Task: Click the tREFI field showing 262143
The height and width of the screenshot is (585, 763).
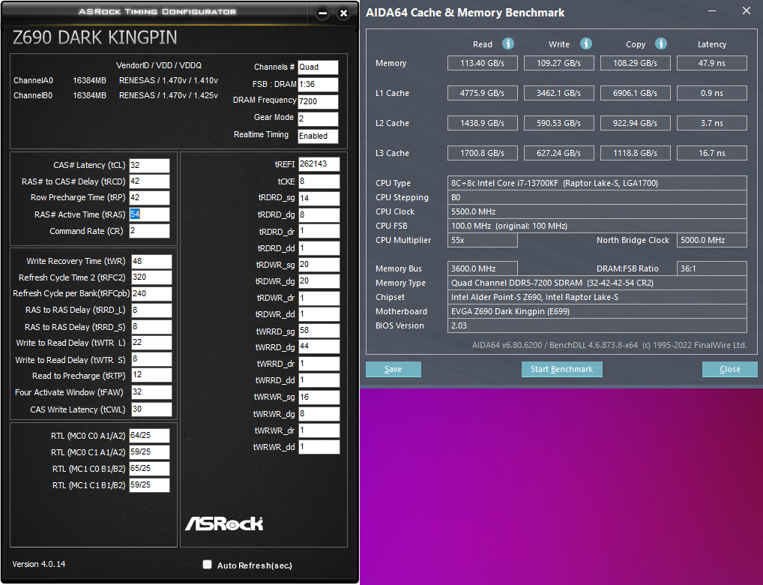Action: click(319, 164)
